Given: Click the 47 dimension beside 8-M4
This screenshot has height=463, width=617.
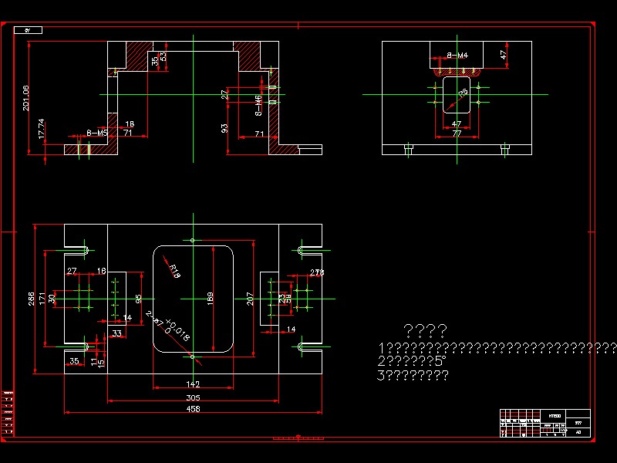Looking at the screenshot, I should pyautogui.click(x=504, y=54).
